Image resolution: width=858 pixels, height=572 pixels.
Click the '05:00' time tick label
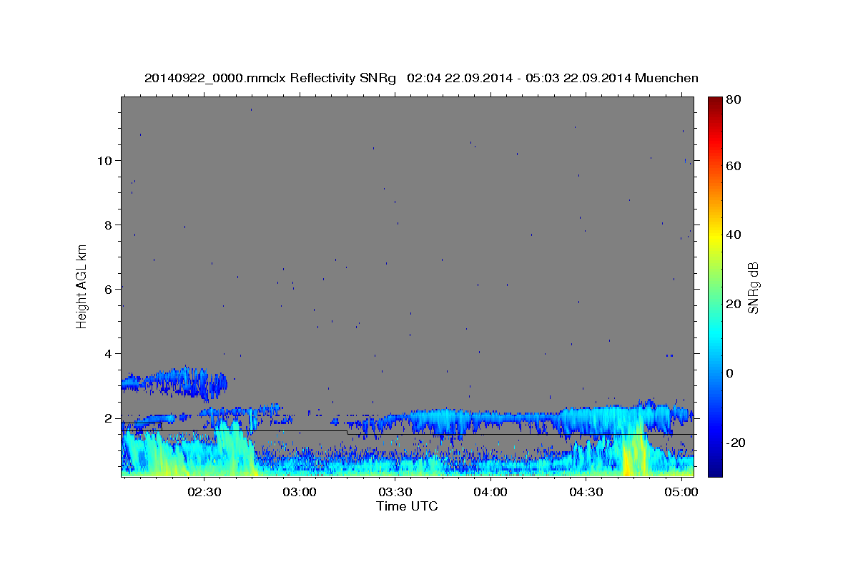coord(681,493)
